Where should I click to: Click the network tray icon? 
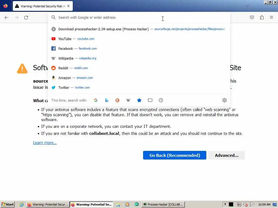pyautogui.click(x=239, y=205)
